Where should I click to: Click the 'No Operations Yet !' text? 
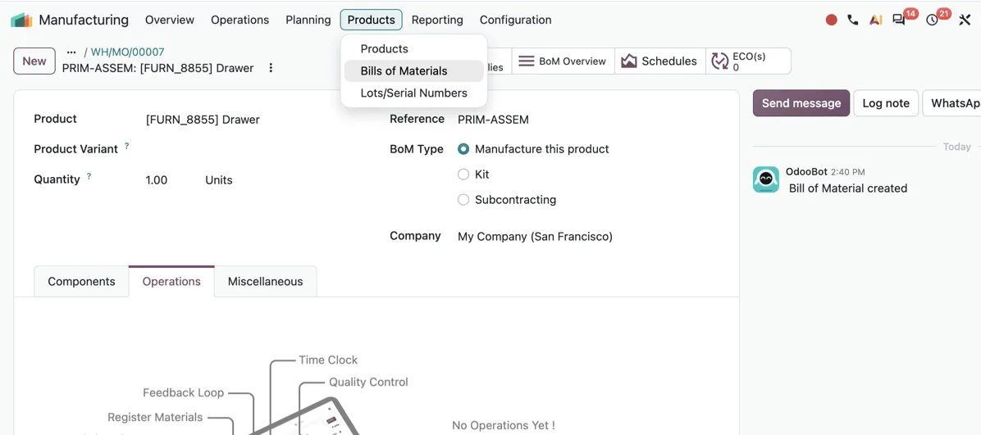[x=503, y=426]
